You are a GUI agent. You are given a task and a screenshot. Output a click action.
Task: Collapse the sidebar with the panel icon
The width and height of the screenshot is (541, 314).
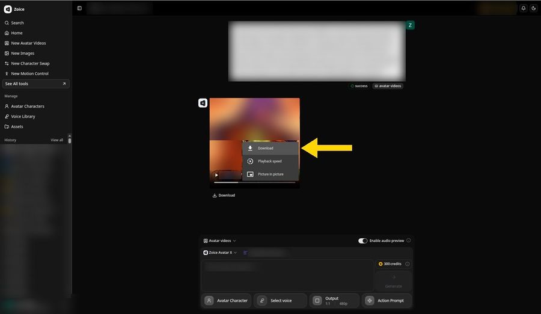79,8
